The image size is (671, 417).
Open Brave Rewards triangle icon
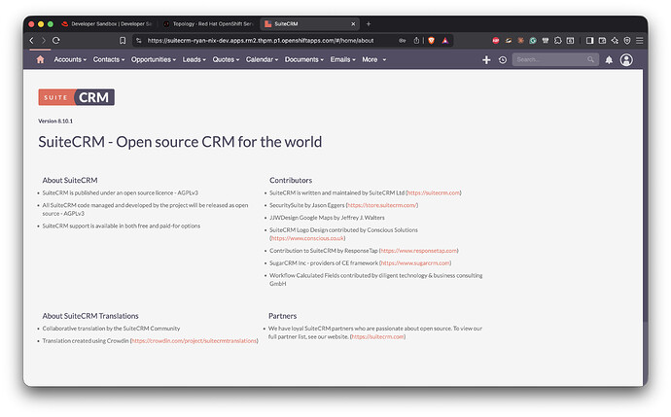point(445,40)
